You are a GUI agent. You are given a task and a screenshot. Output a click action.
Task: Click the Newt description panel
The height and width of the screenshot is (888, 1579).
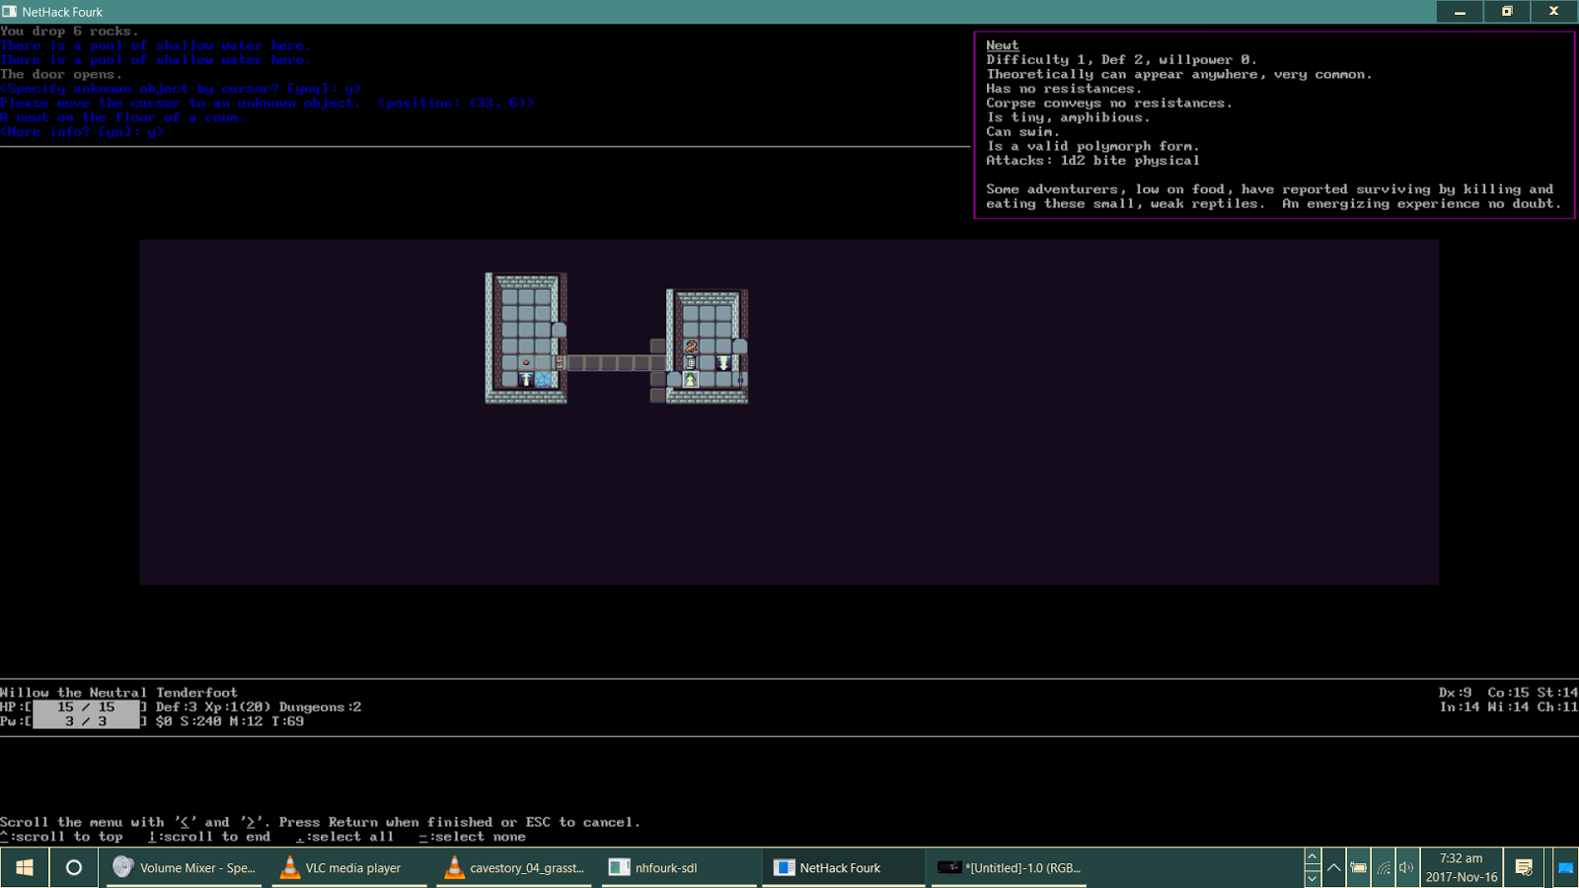tap(1273, 123)
